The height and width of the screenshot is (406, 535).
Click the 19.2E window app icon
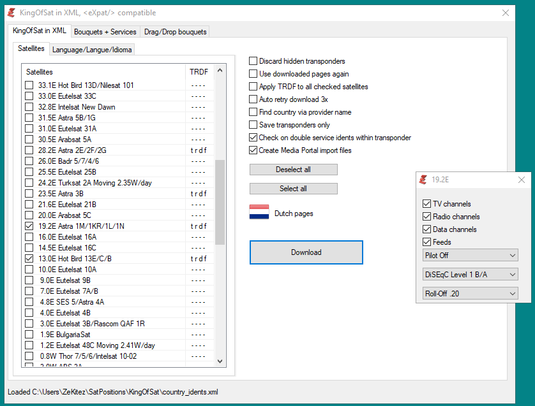423,180
